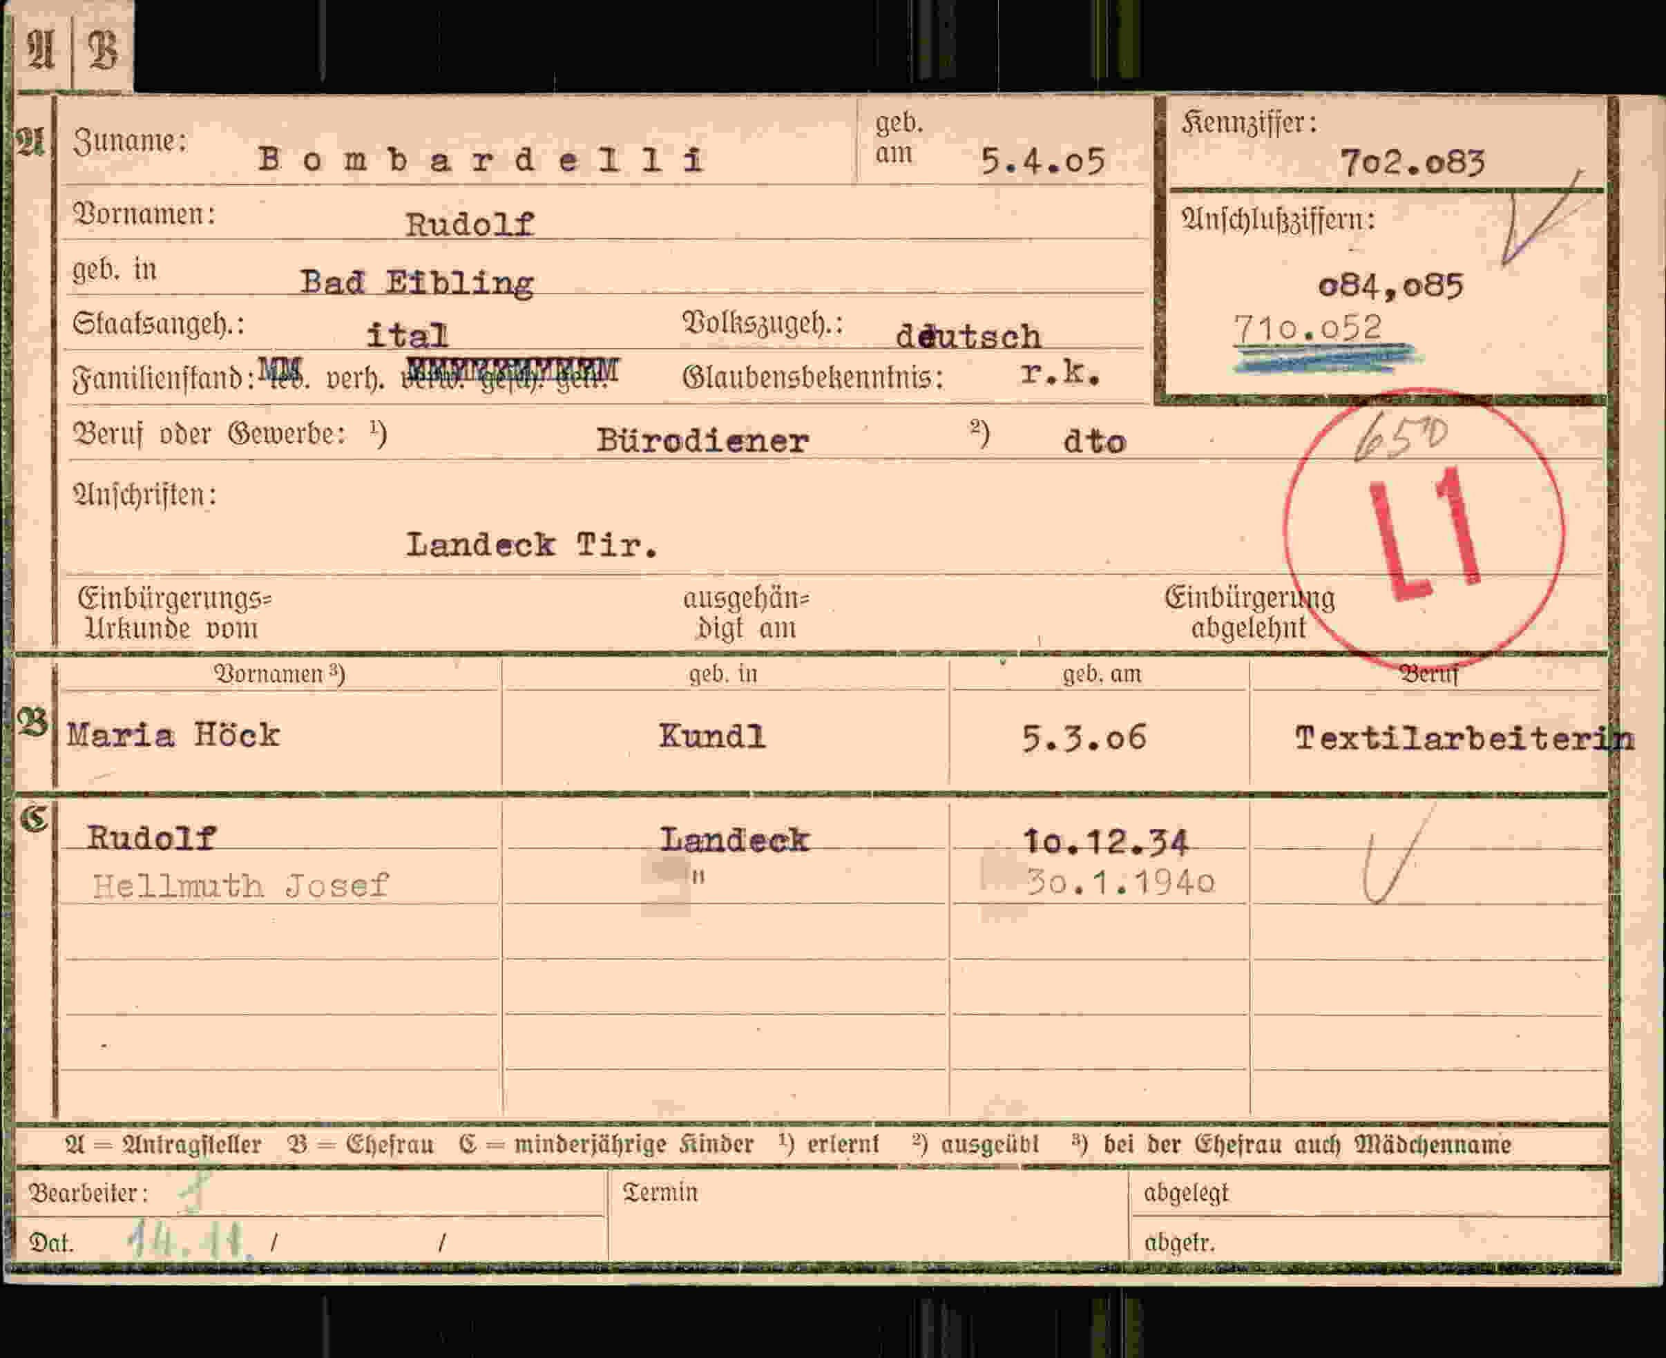The width and height of the screenshot is (1666, 1358).
Task: Select the 'Staatsangeh.:' label
Action: pos(159,324)
